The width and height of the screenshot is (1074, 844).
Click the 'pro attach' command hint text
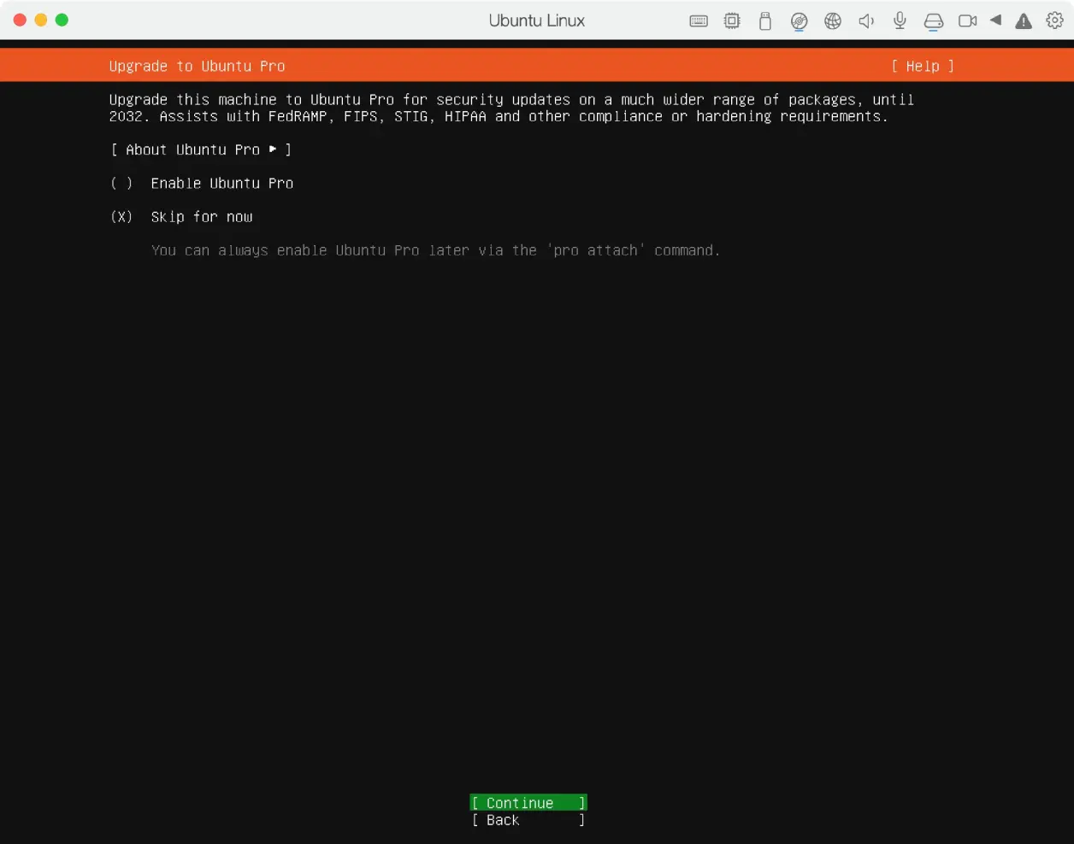[x=435, y=250]
